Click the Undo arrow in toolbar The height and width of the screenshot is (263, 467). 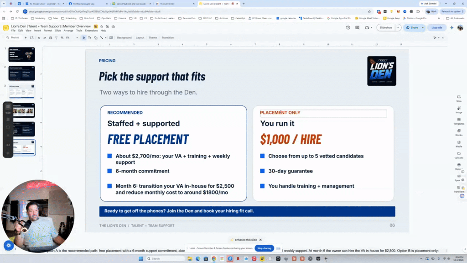point(39,38)
